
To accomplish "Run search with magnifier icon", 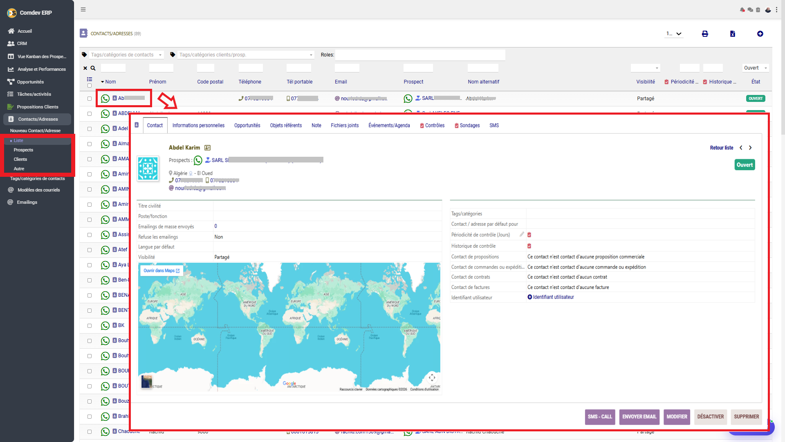I will click(93, 68).
